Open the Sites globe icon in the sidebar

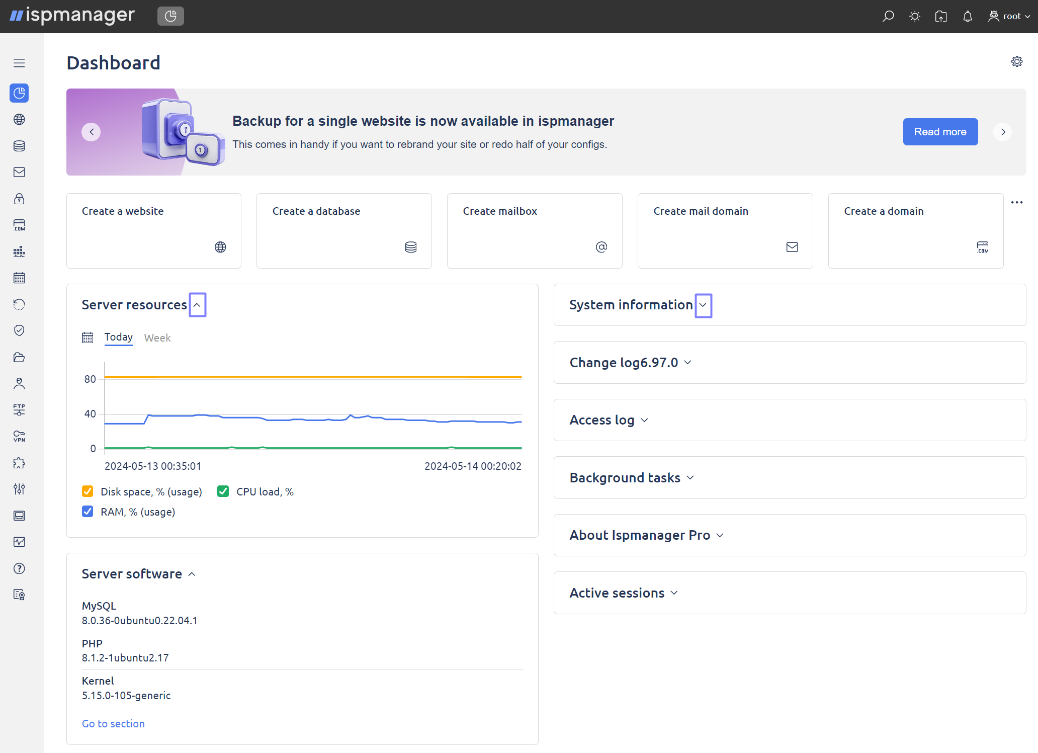point(19,120)
